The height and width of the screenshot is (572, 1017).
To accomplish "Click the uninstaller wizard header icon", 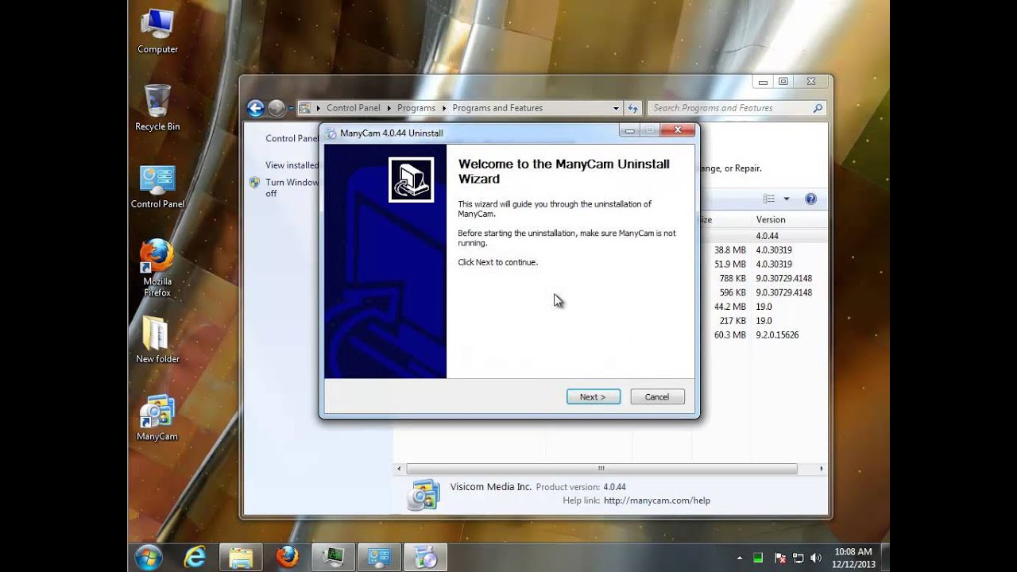I will 411,180.
